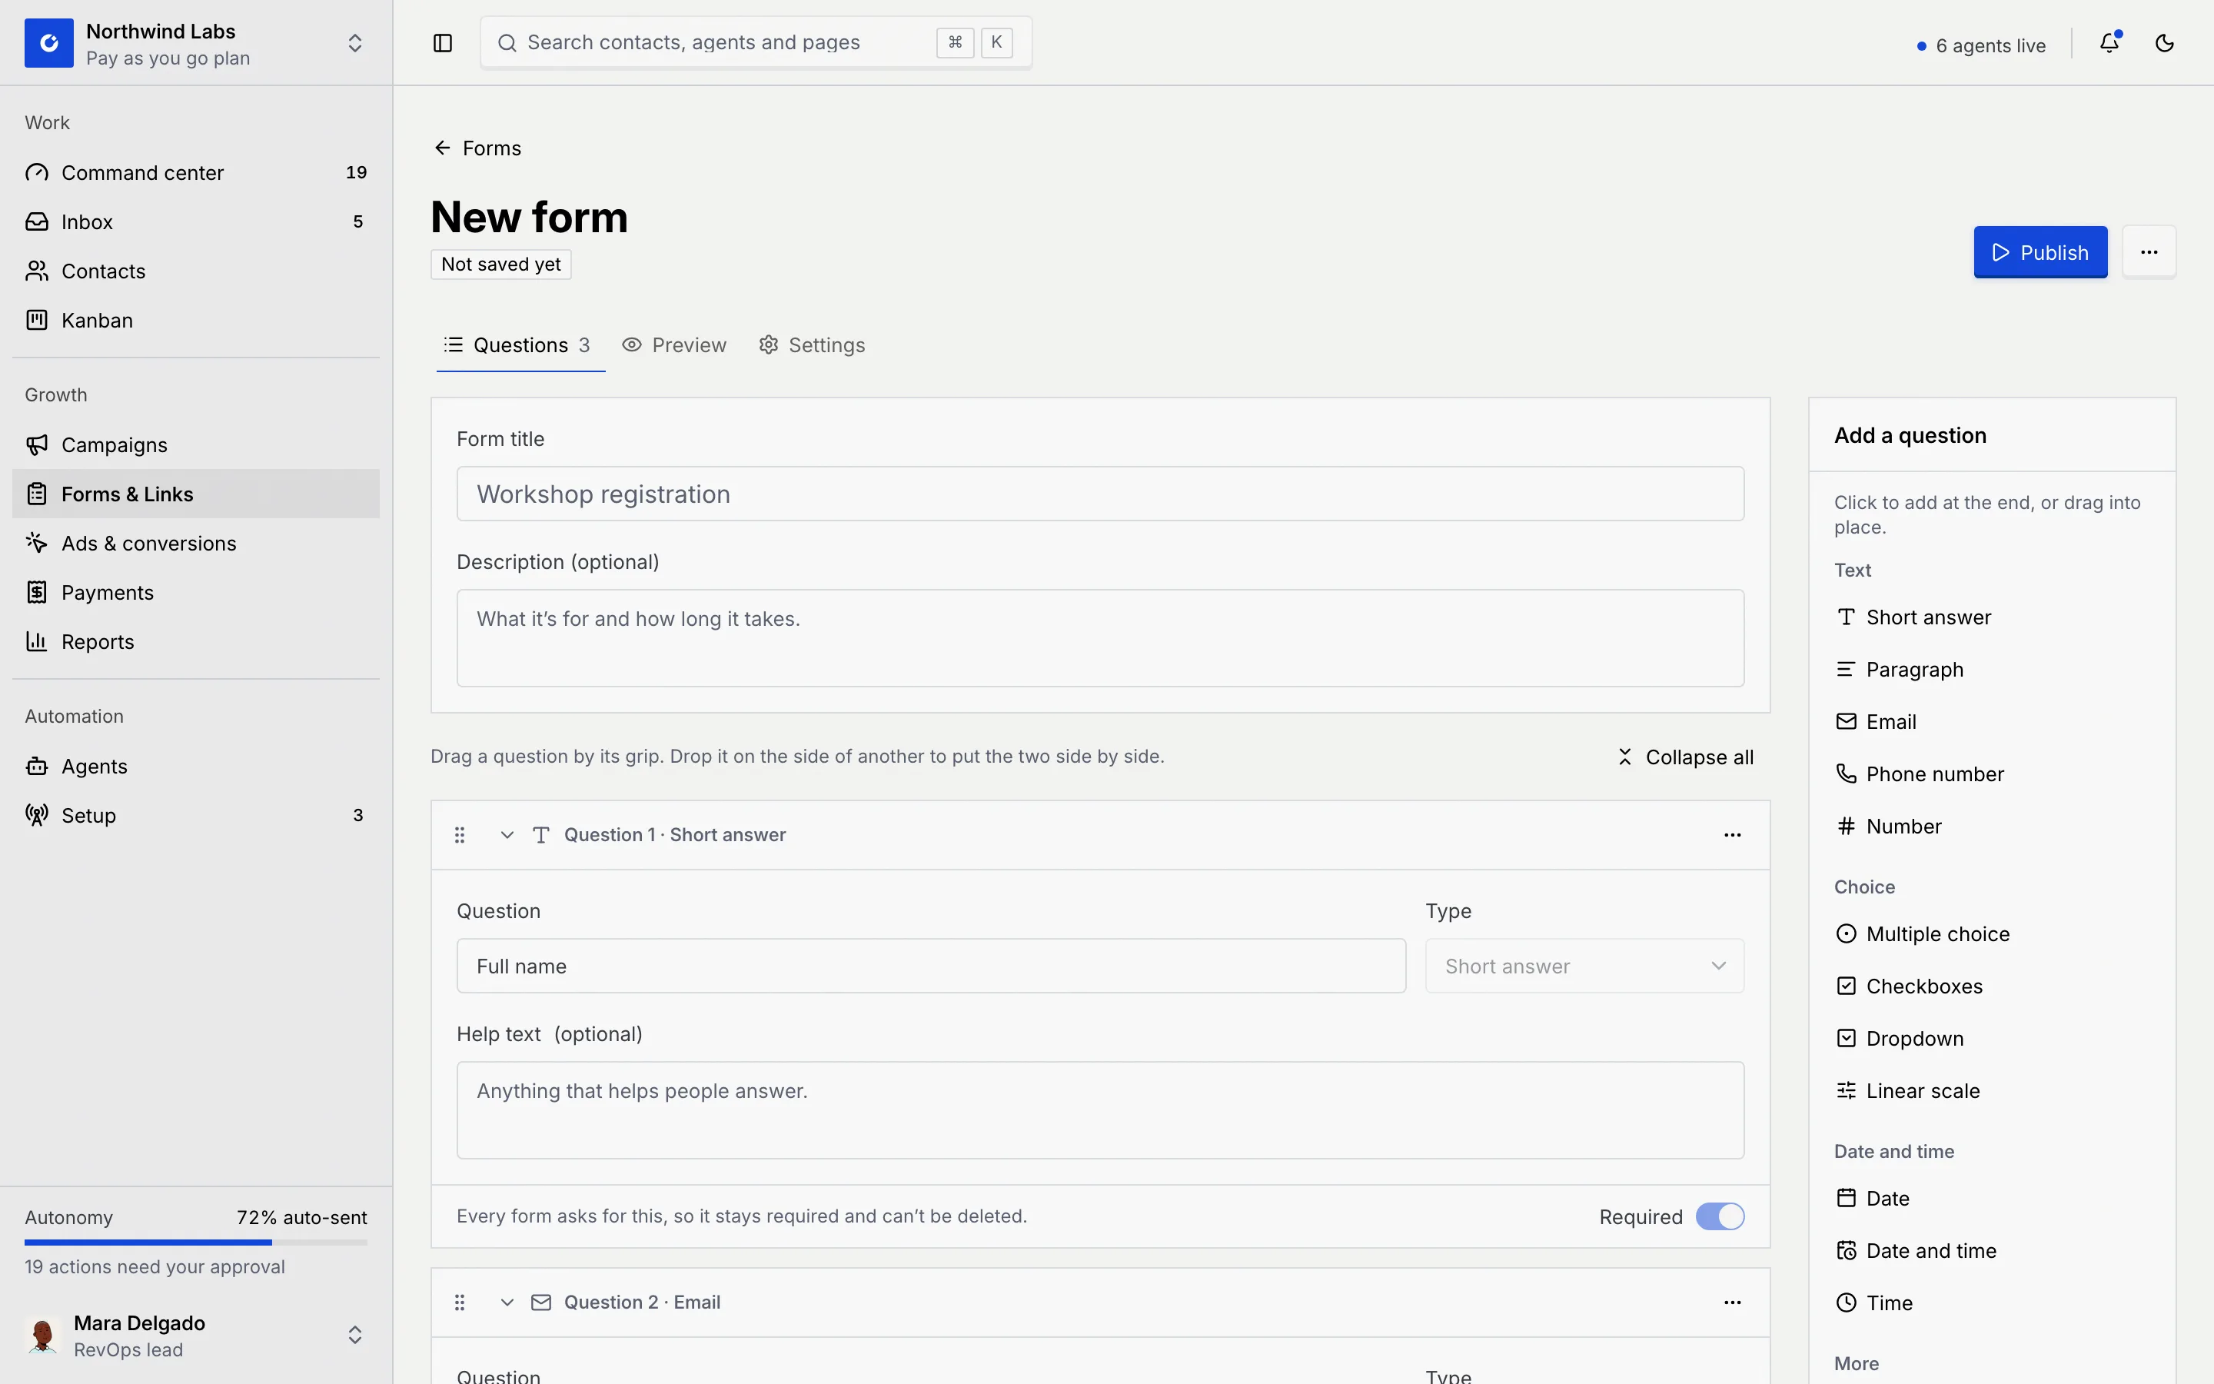Switch to dark mode moon icon
This screenshot has width=2214, height=1384.
2164,43
